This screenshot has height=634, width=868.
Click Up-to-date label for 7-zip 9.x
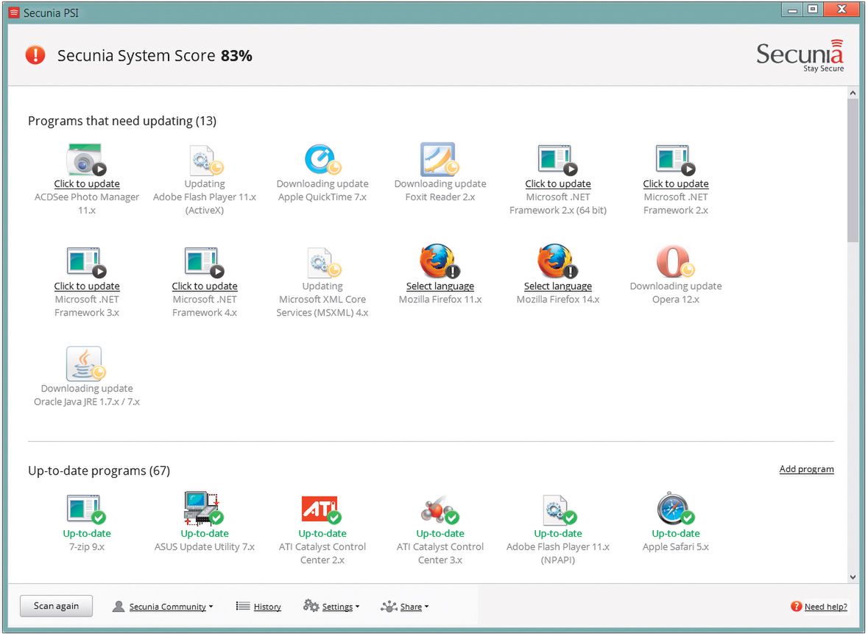click(87, 534)
